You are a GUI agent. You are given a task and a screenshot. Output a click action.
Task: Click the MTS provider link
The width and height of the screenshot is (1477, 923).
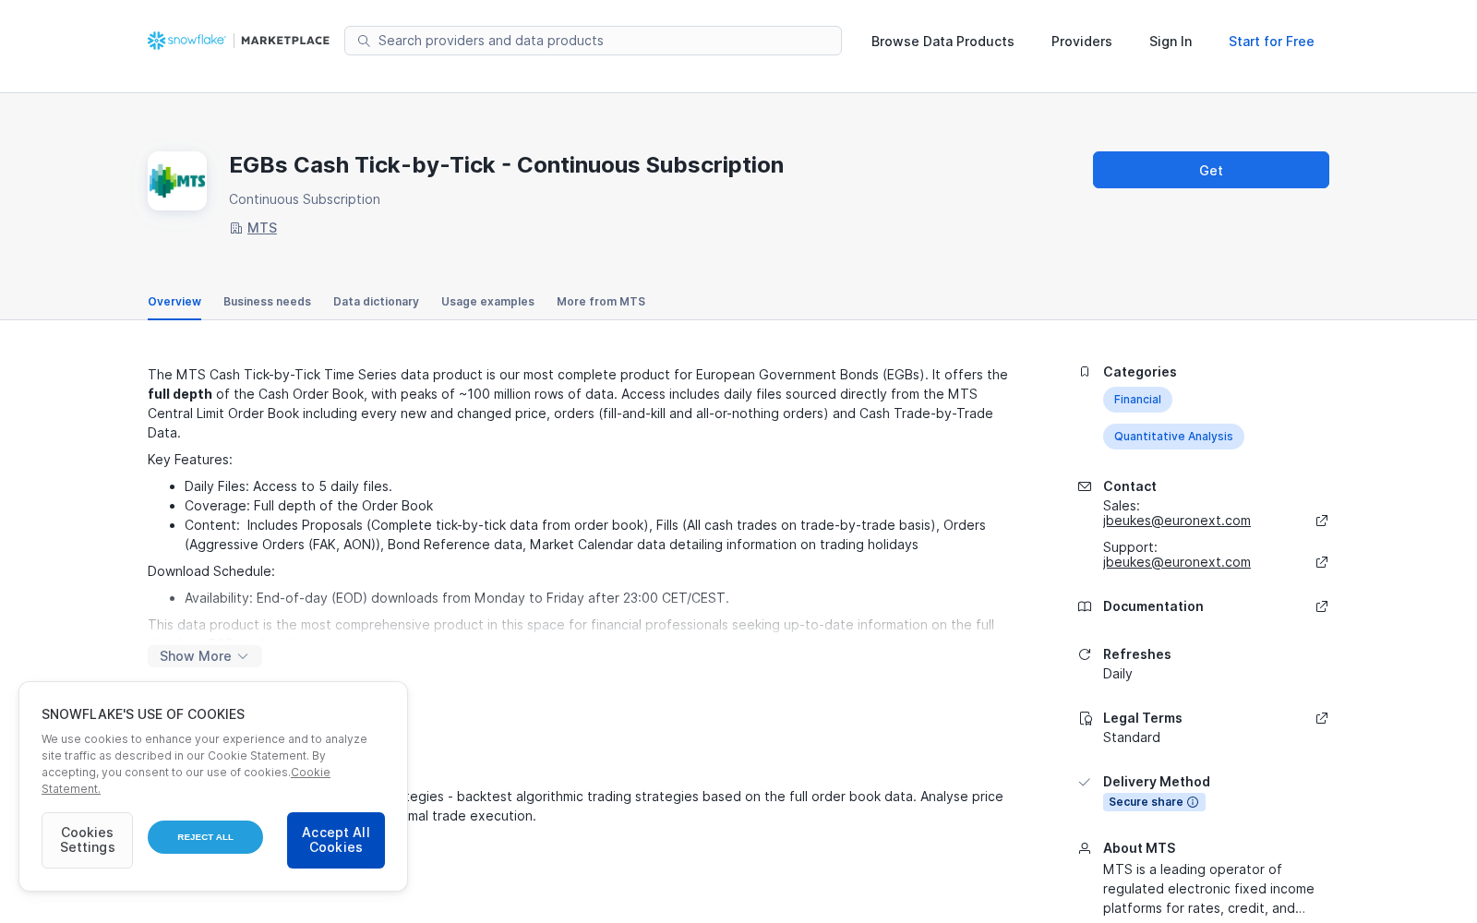click(x=262, y=228)
